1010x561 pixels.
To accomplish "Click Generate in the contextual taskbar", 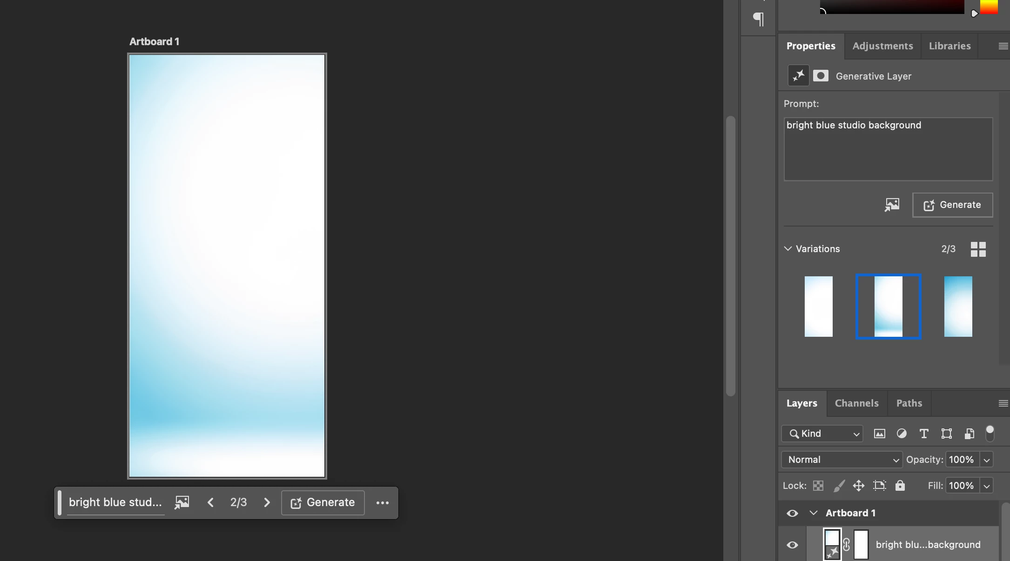I will tap(323, 502).
